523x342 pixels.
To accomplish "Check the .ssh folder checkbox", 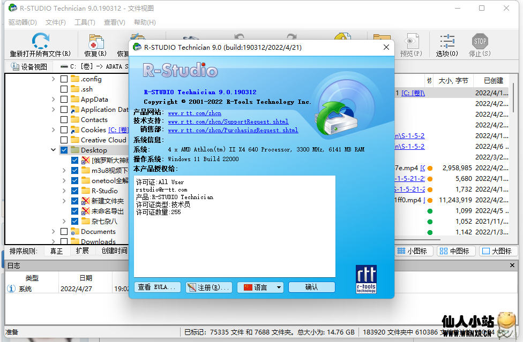I will (x=64, y=89).
